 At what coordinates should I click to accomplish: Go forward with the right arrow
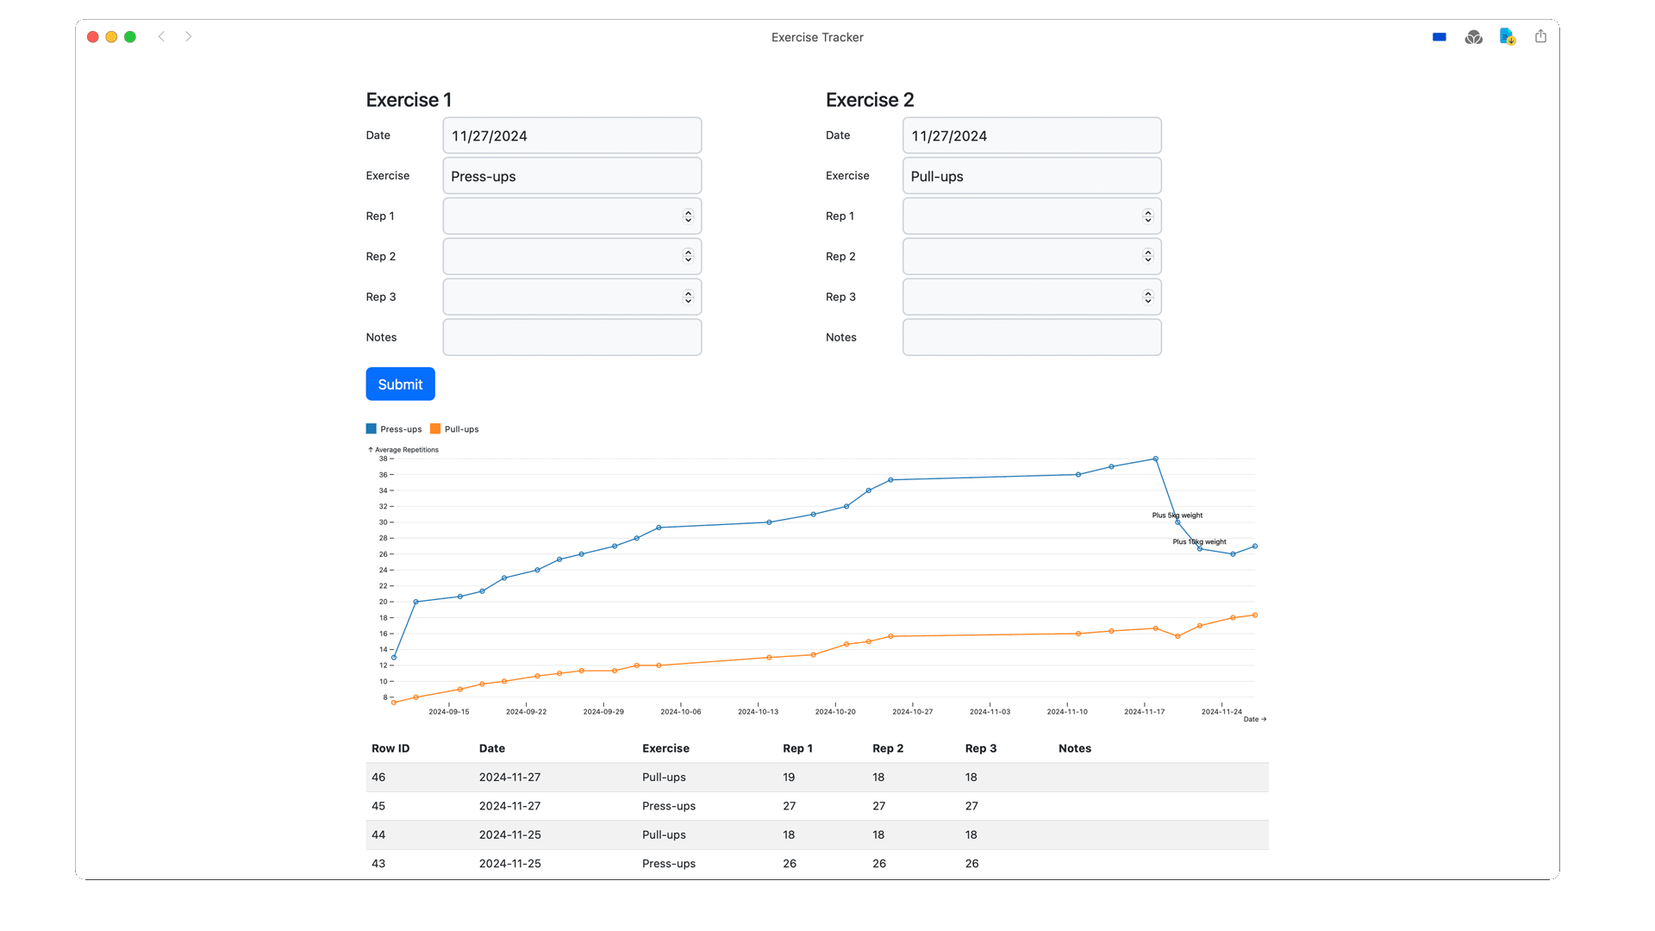tap(188, 36)
